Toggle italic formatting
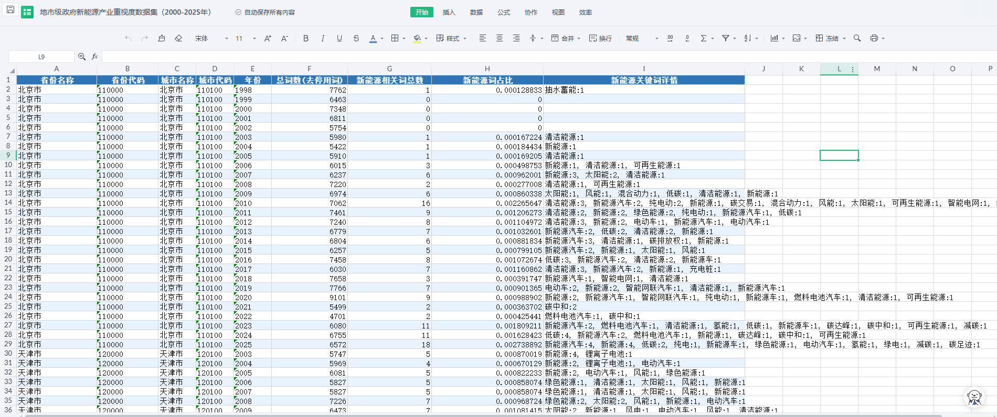Image resolution: width=997 pixels, height=417 pixels. (x=323, y=38)
